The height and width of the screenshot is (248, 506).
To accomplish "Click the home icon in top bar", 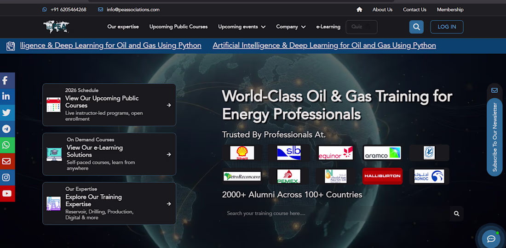I will [x=359, y=10].
